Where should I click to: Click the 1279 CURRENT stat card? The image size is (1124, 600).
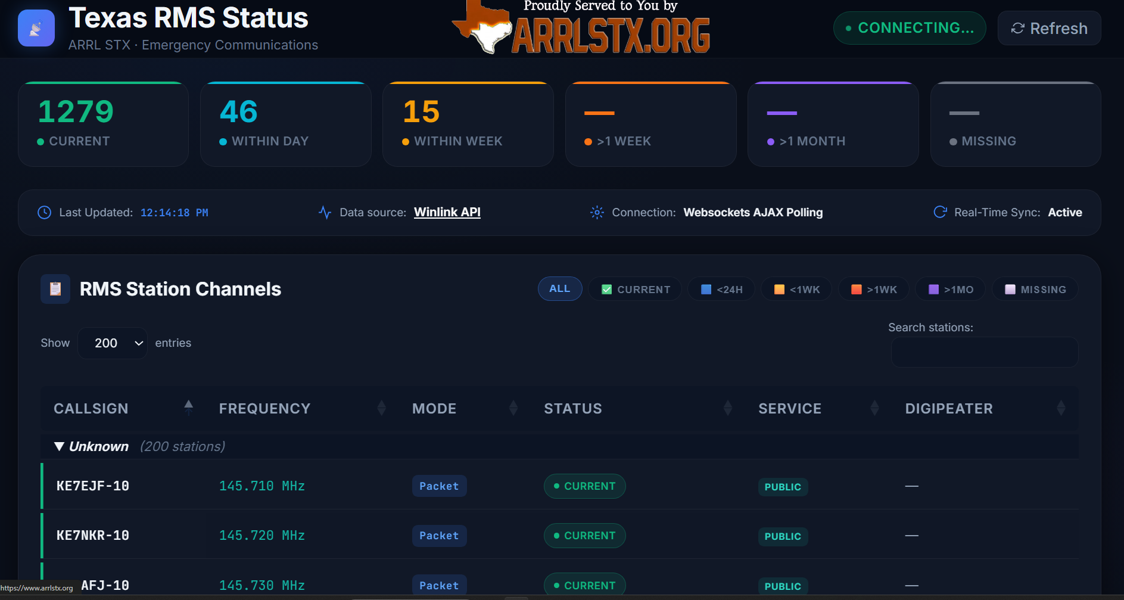click(103, 124)
